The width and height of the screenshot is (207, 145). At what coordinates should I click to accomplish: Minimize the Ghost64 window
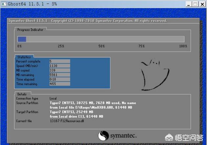click(189, 4)
